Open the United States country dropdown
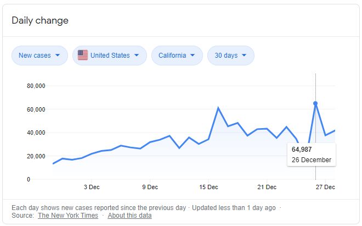The height and width of the screenshot is (226, 362). (x=110, y=56)
